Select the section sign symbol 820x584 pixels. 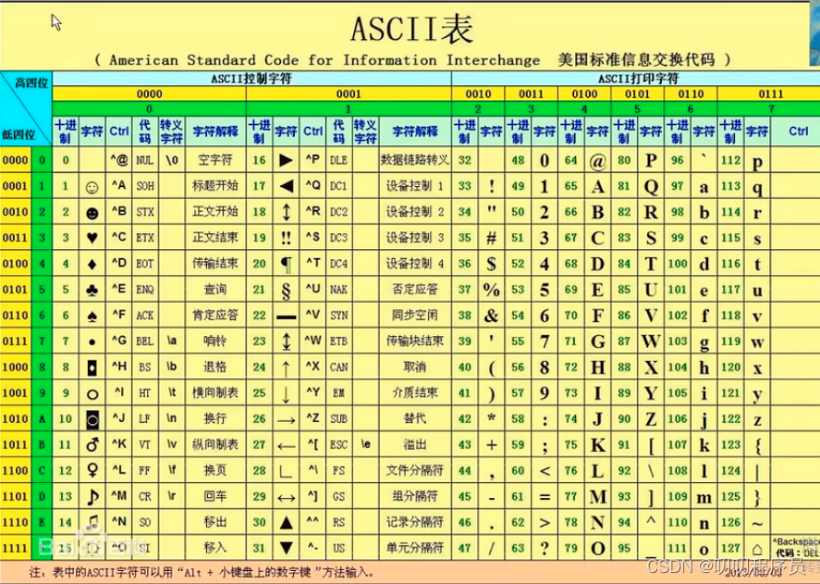[286, 291]
